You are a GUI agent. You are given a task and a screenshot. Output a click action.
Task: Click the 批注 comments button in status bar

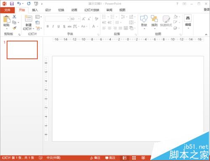coord(110,158)
